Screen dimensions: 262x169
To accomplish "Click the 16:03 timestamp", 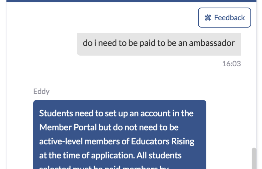I will [231, 64].
